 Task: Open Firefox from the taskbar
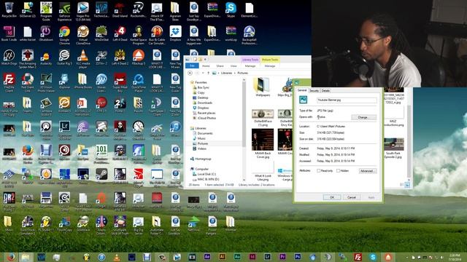[11, 257]
